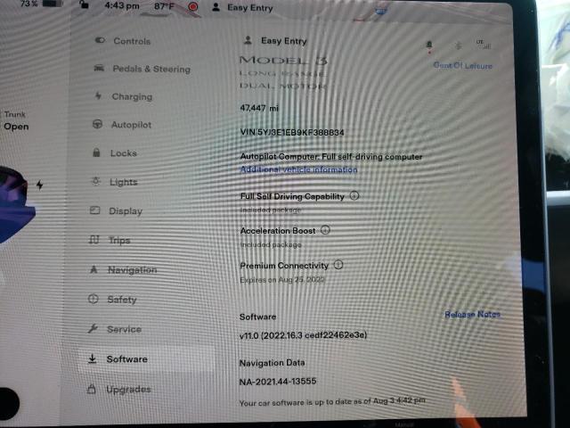Show info for Premium Connectivity
Screen dimensions: 570x428
pos(338,265)
